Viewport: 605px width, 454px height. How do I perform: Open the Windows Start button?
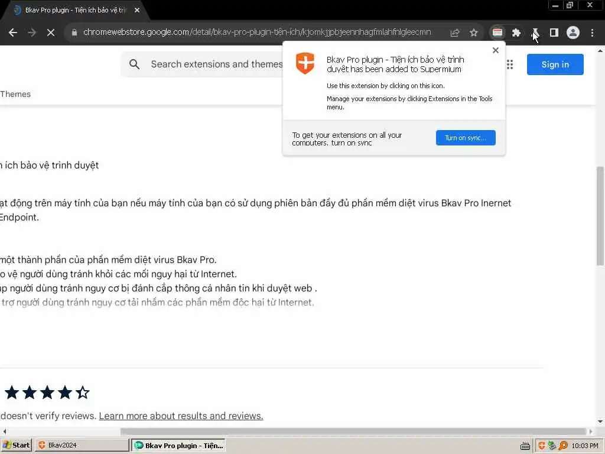coord(16,445)
